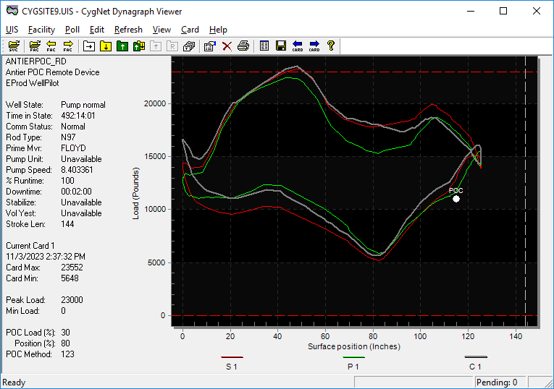Open the Card menu
Image resolution: width=554 pixels, height=389 pixels.
point(190,30)
